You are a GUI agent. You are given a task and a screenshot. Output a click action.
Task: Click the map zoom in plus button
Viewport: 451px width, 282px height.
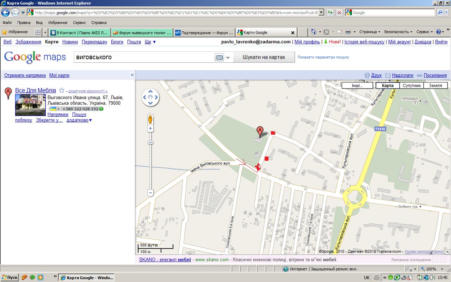(x=150, y=129)
